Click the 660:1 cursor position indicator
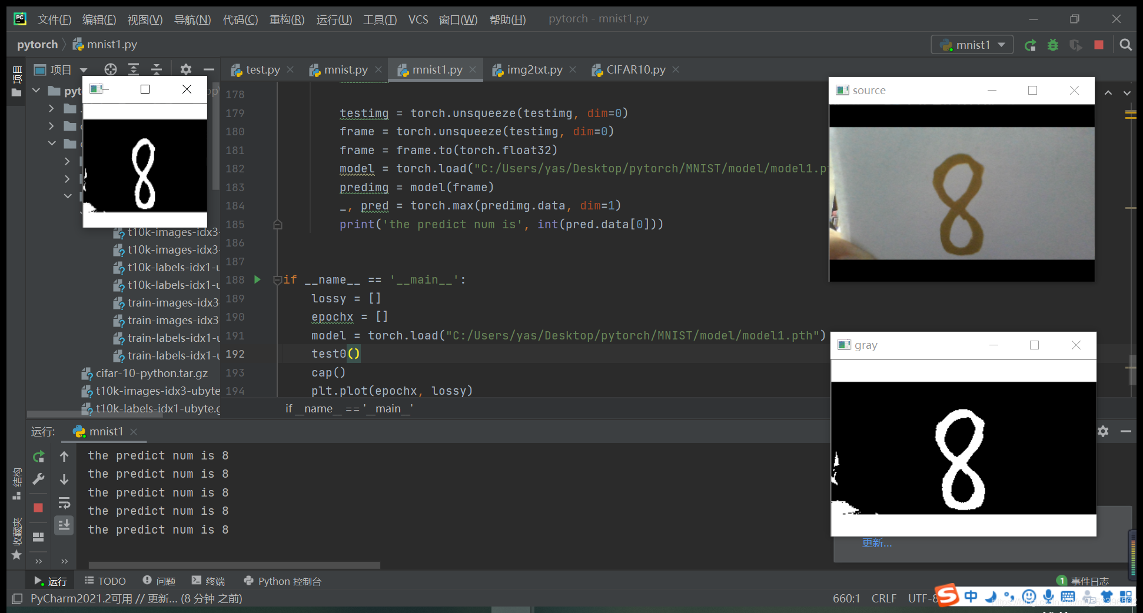Viewport: 1143px width, 613px height. click(x=846, y=598)
